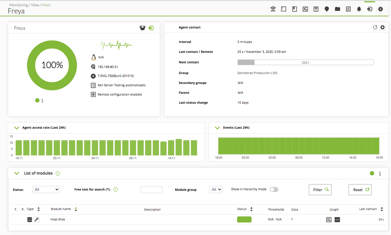This screenshot has width=391, height=235.
Task: Click the Events last 24h green timeline graph
Action: coord(299,146)
